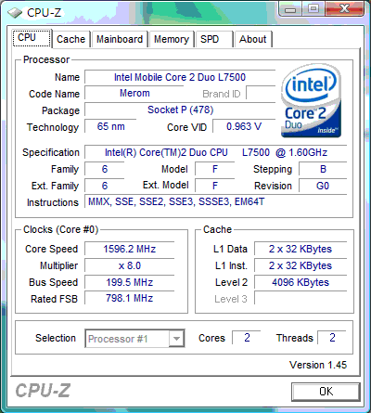
Task: Click the Model value field
Action: (215, 169)
